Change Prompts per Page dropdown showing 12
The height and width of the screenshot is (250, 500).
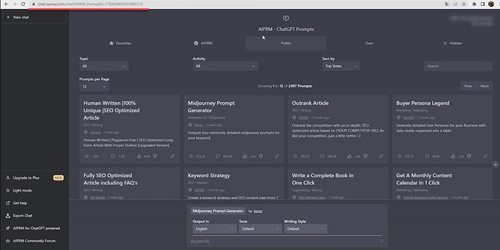[x=94, y=87]
